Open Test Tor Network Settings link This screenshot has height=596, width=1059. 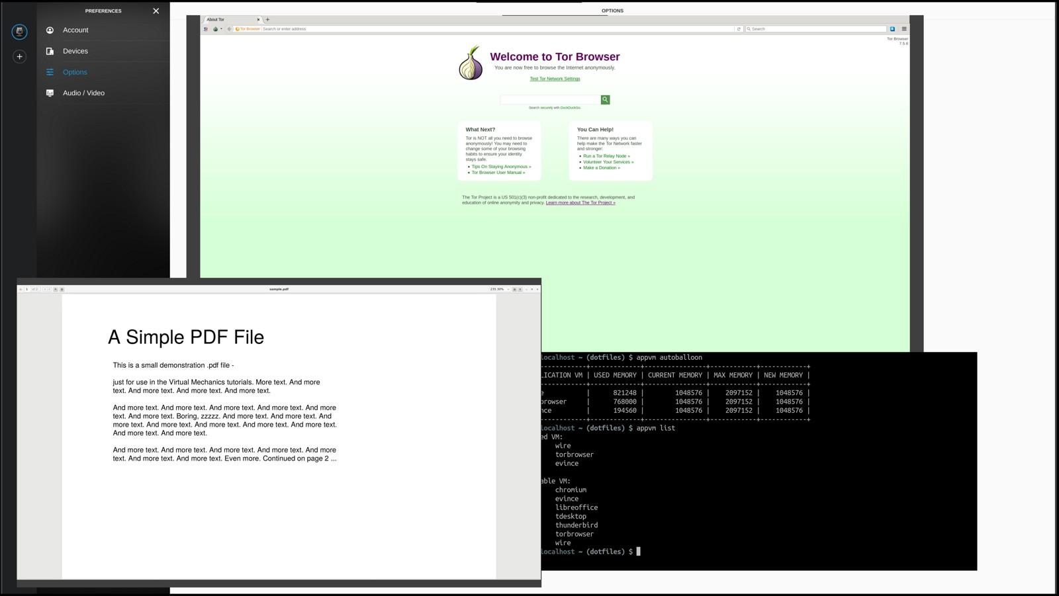coord(555,79)
